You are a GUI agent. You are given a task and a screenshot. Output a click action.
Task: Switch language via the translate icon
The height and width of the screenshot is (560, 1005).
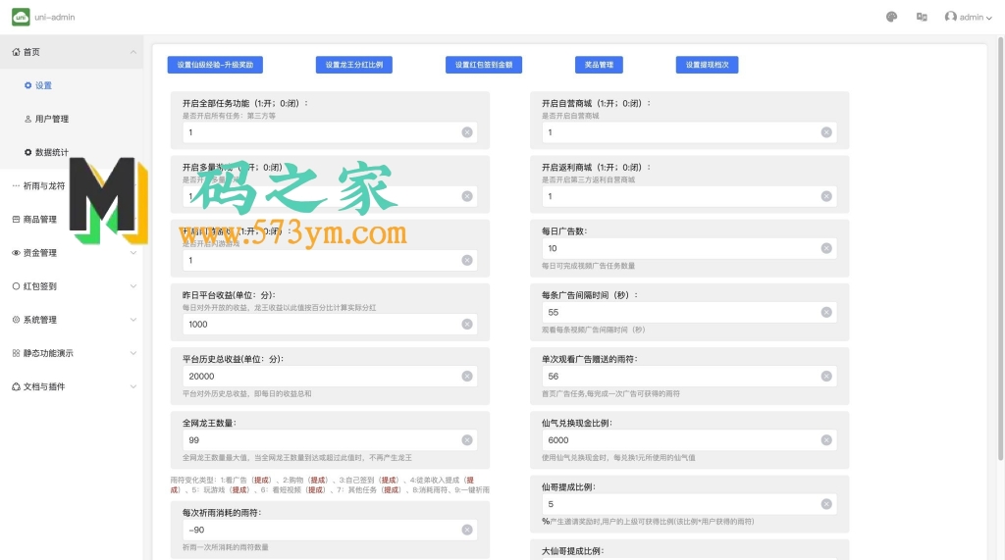tap(922, 18)
